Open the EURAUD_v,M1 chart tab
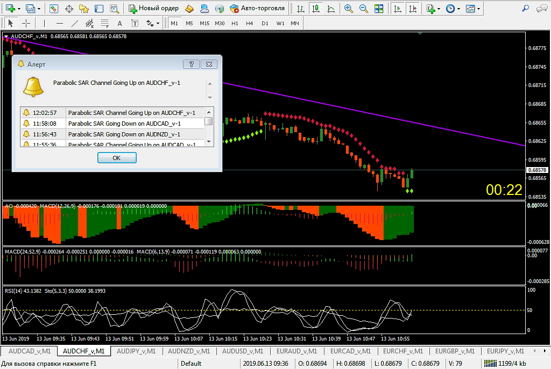The width and height of the screenshot is (551, 369). tap(296, 351)
